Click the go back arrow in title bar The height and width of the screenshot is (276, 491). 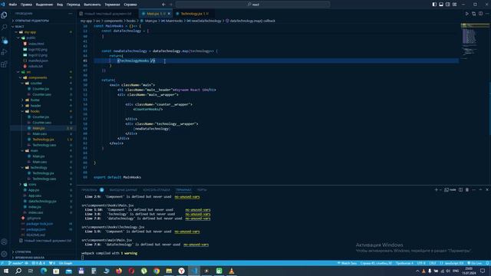pyautogui.click(x=163, y=5)
